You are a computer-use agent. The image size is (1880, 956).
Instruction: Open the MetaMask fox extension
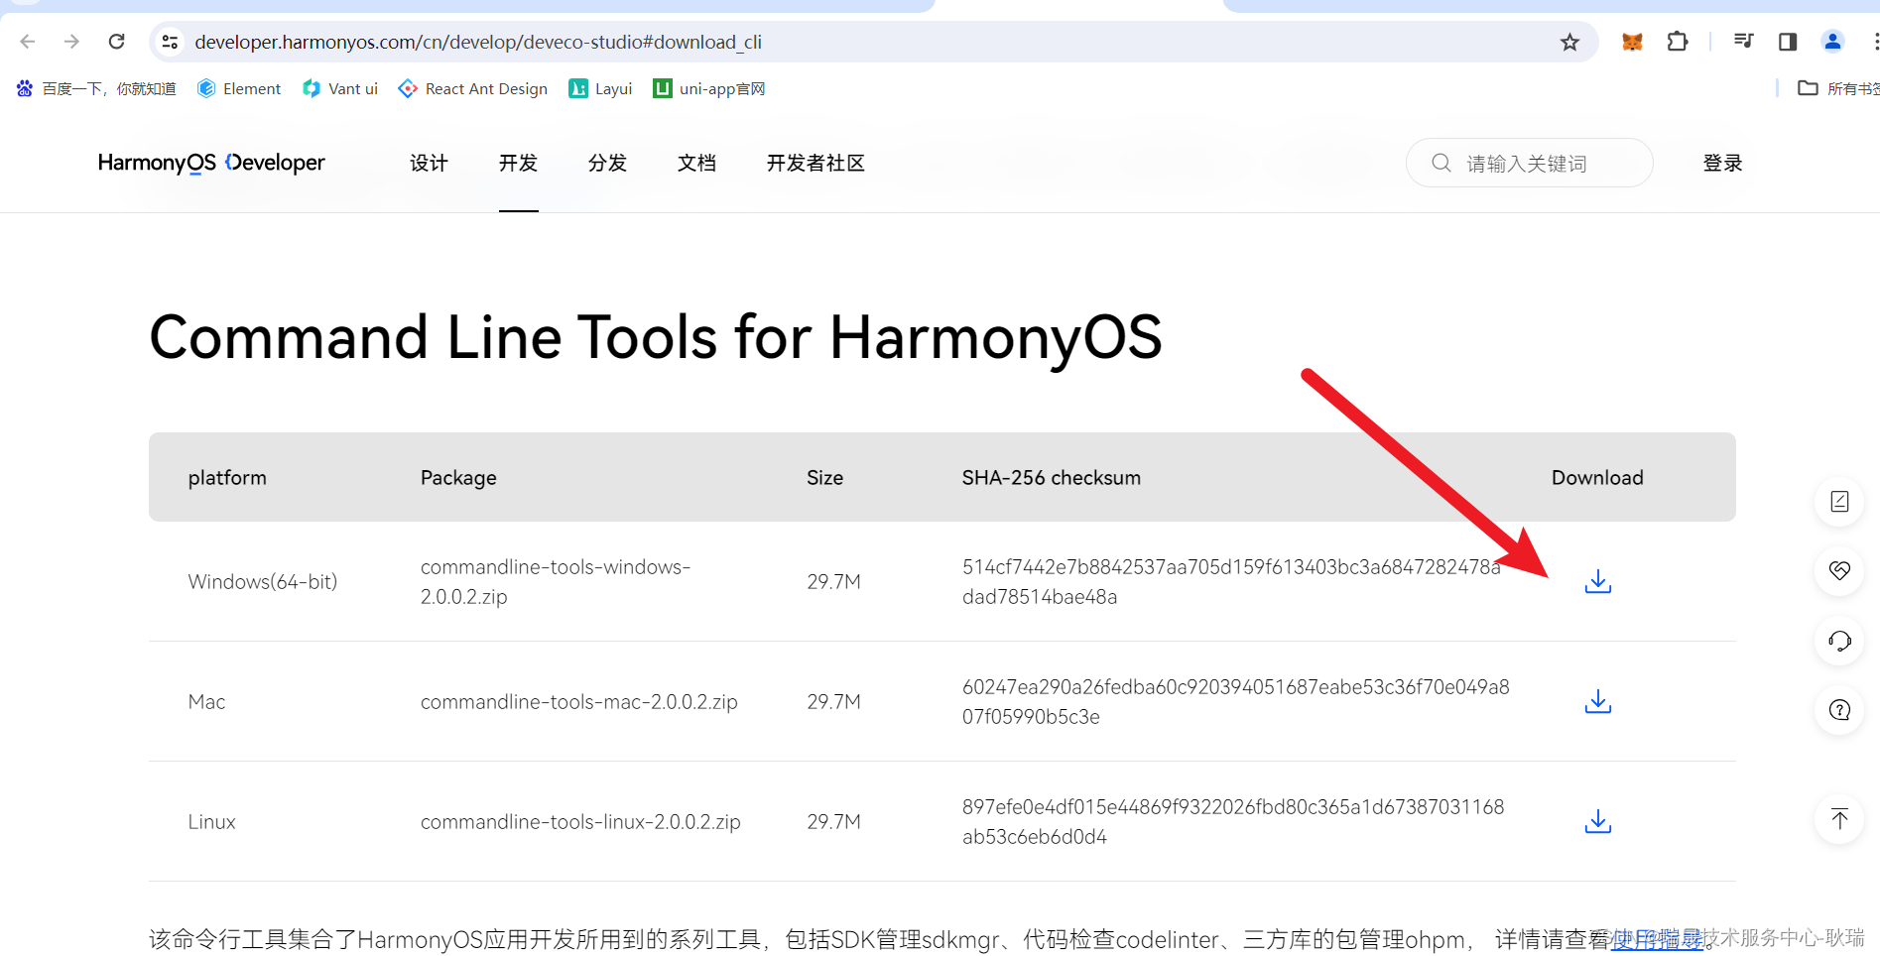pos(1632,42)
